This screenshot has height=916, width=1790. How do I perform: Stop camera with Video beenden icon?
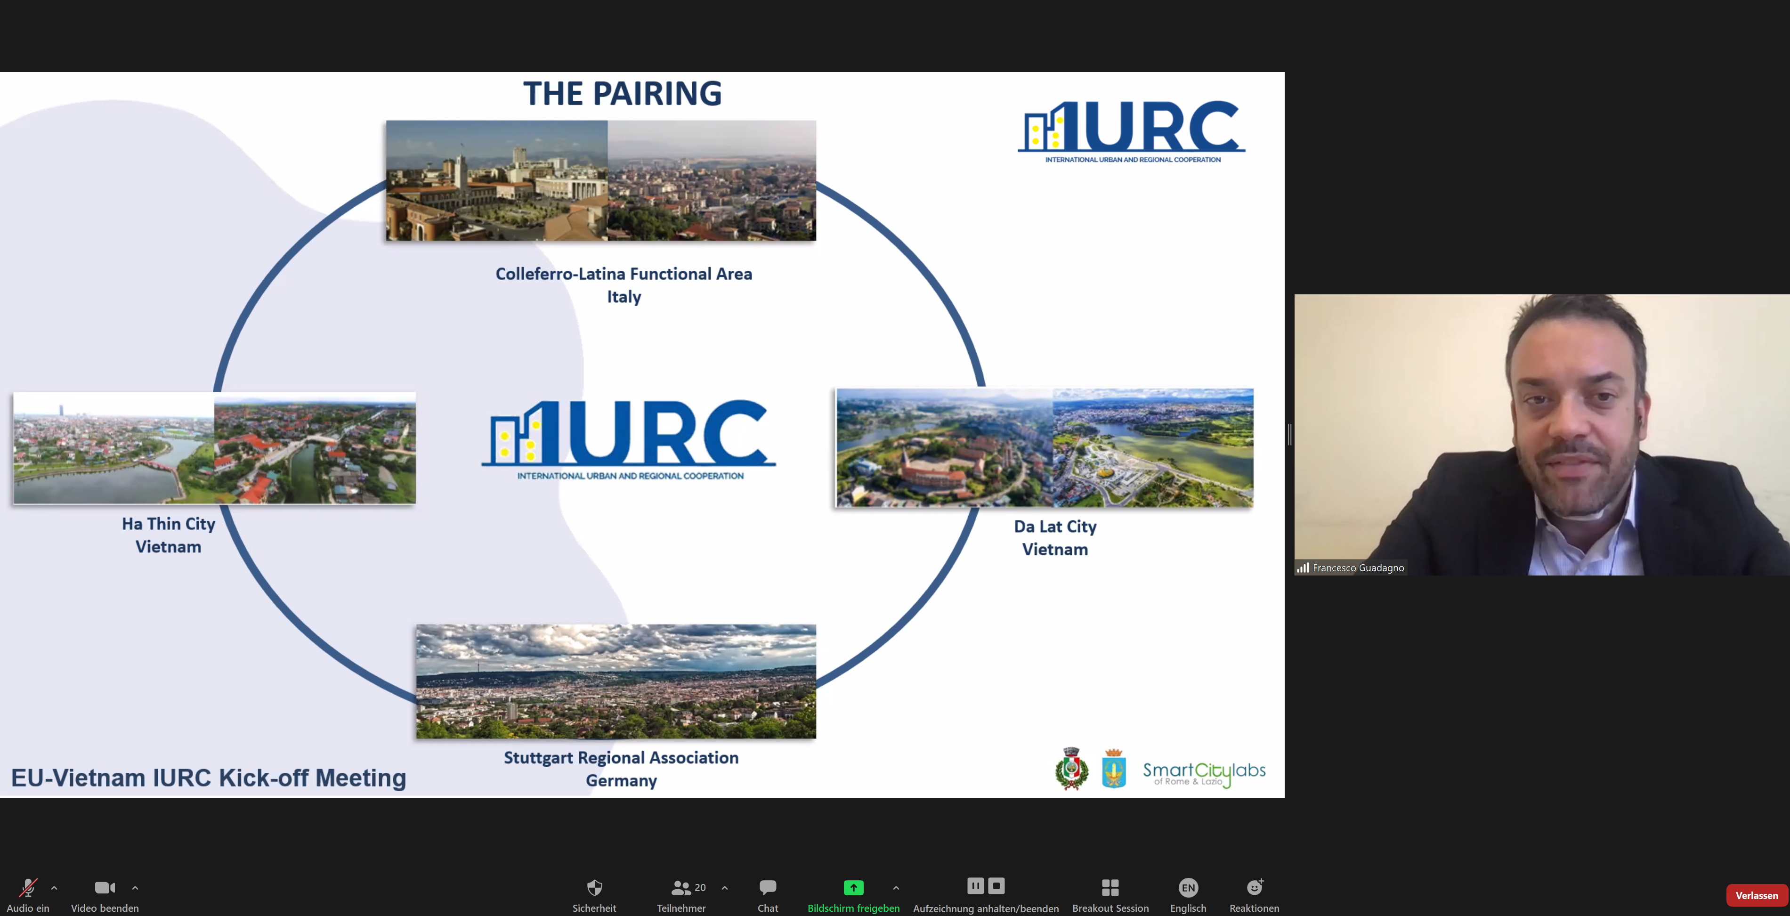pos(104,887)
